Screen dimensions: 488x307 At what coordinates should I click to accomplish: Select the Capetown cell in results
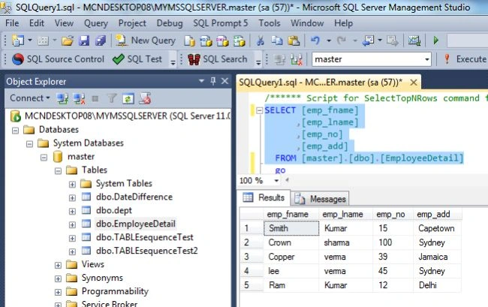pyautogui.click(x=437, y=228)
